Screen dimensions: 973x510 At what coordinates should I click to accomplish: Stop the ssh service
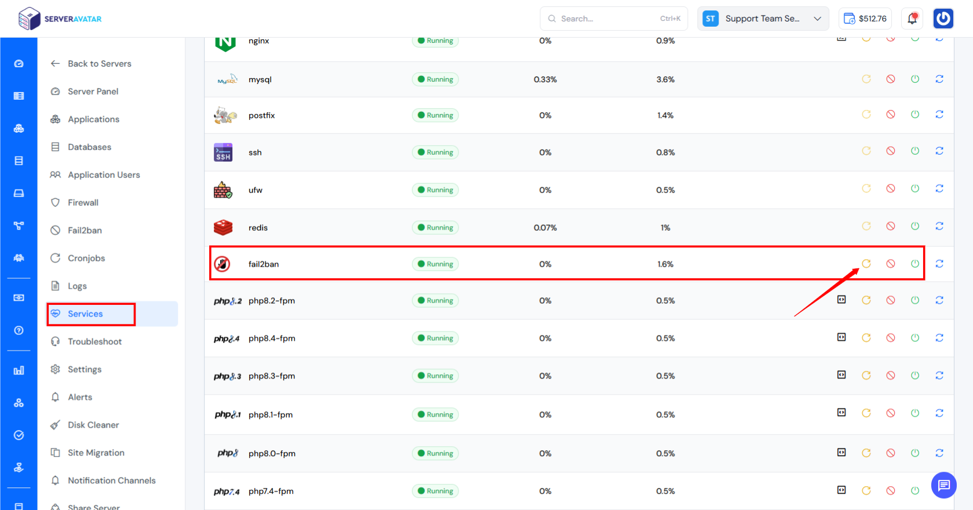[891, 151]
